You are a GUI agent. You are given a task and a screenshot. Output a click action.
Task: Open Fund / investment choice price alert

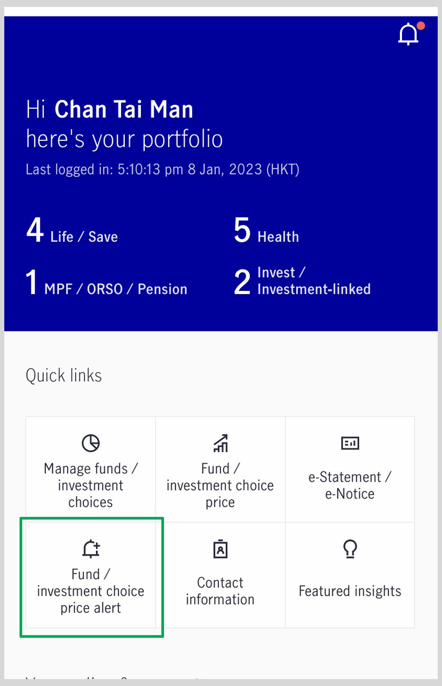91,575
